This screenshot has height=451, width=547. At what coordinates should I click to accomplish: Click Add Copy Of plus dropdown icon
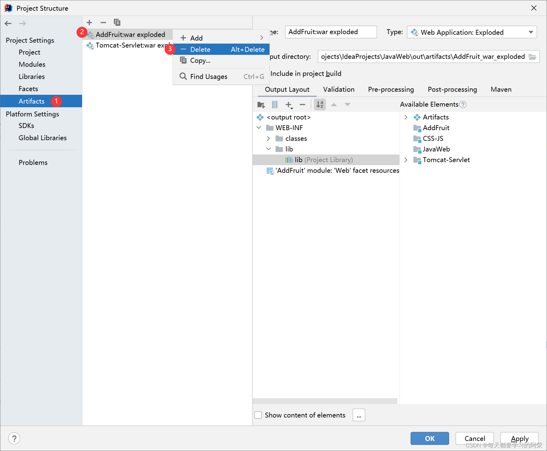coord(289,105)
